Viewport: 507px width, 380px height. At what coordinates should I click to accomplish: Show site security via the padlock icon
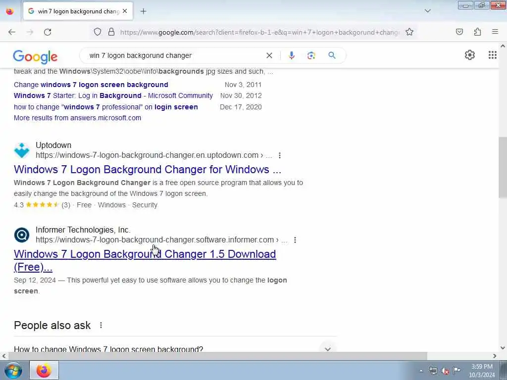pyautogui.click(x=111, y=32)
